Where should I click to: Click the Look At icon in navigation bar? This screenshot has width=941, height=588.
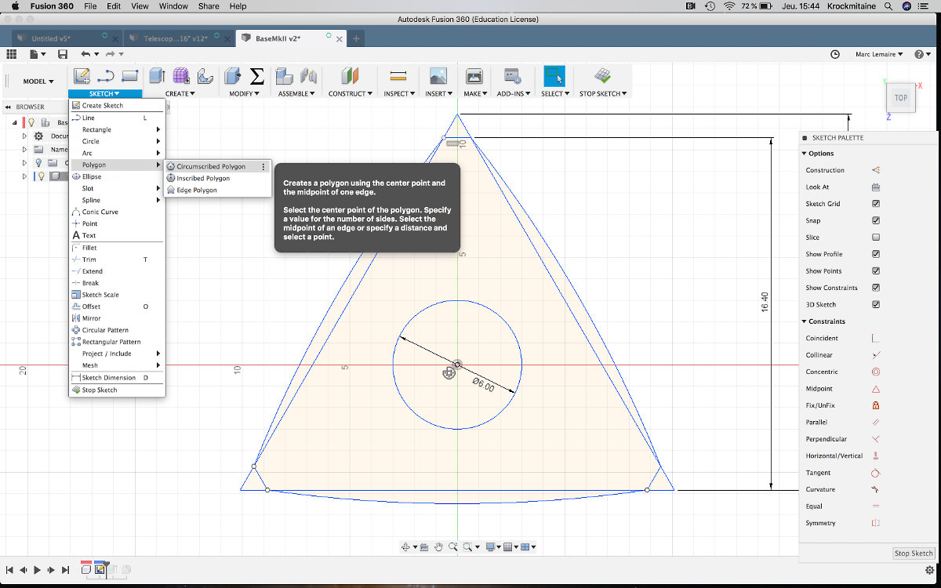coord(423,547)
